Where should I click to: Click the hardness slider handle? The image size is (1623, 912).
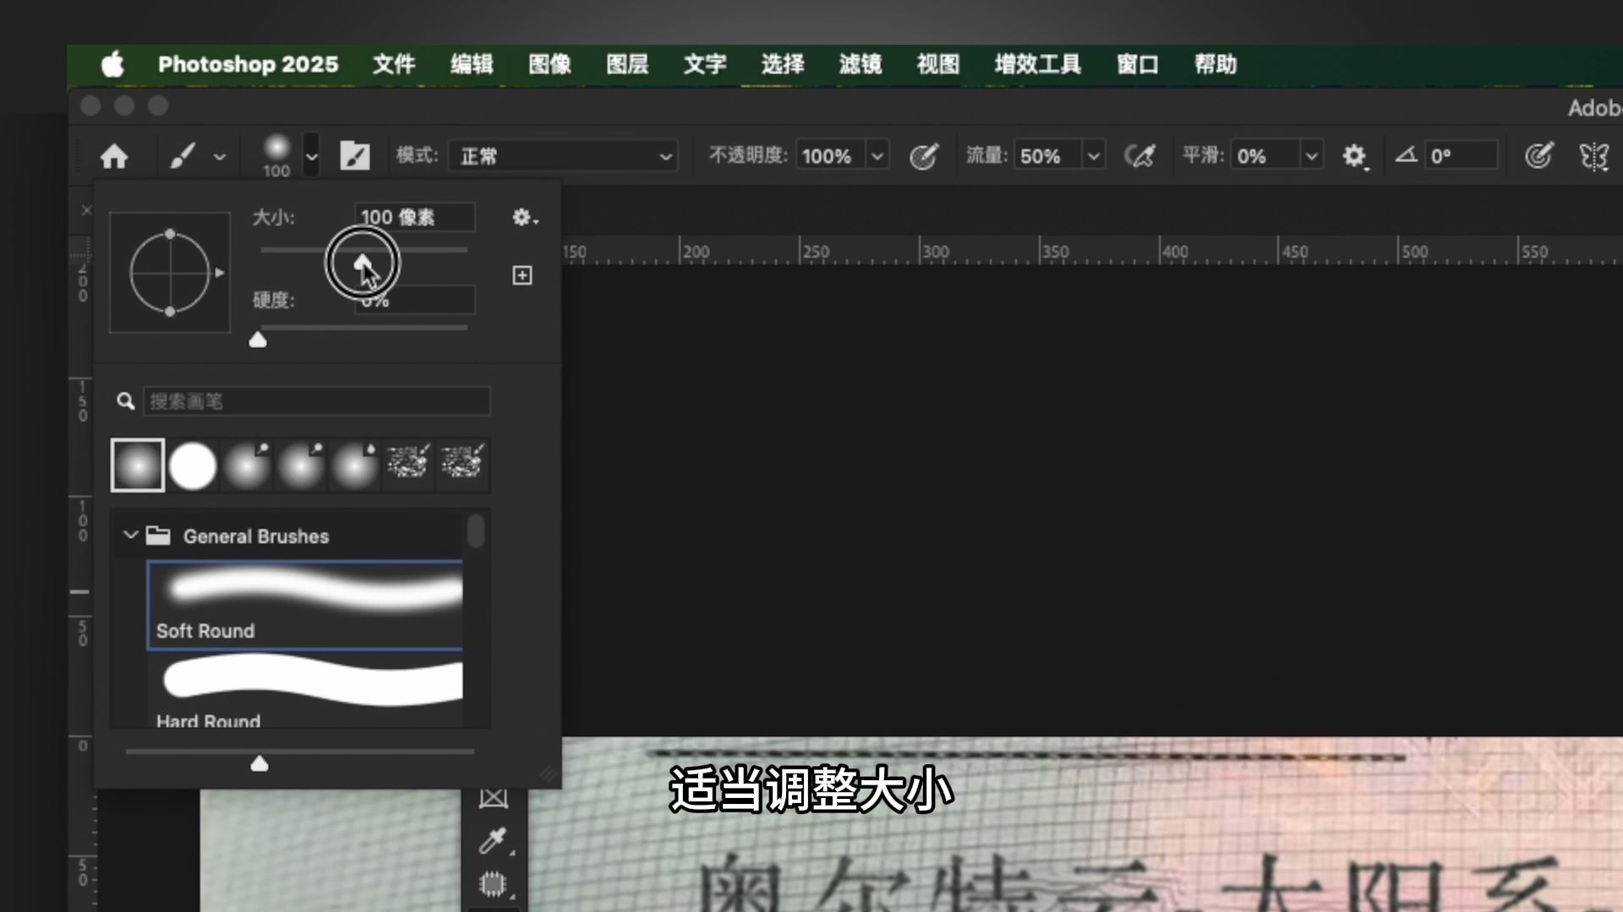coord(258,340)
